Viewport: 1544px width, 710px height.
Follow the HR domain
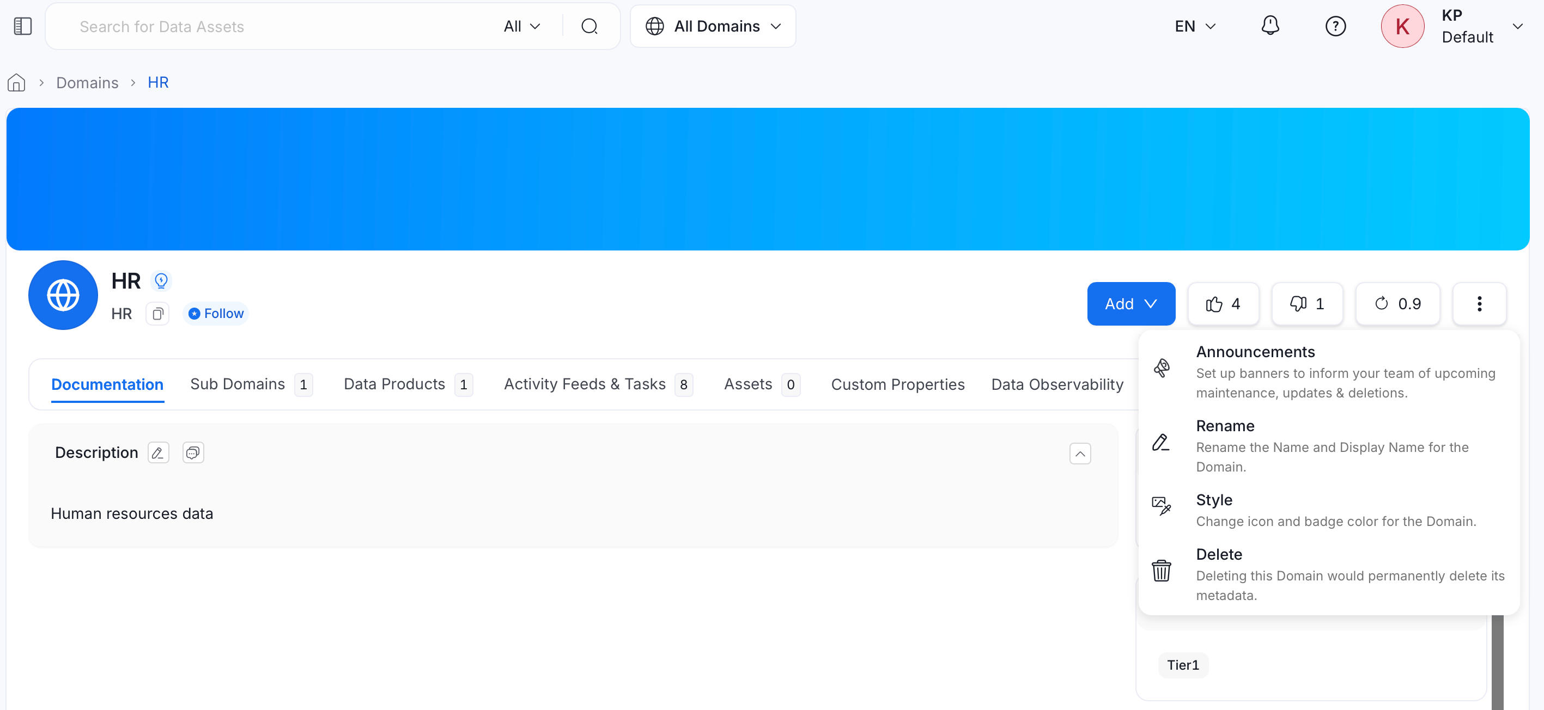pos(216,314)
